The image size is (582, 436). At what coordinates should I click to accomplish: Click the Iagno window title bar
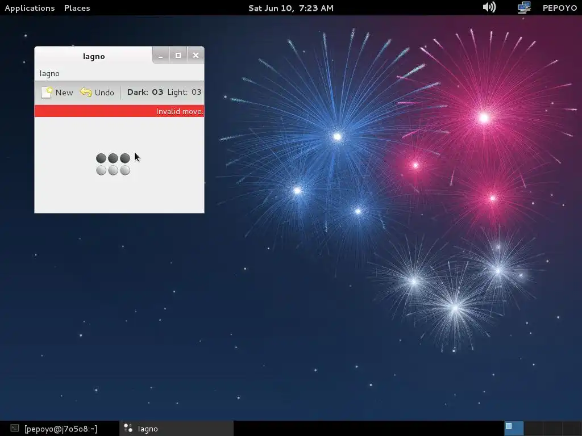click(x=94, y=56)
